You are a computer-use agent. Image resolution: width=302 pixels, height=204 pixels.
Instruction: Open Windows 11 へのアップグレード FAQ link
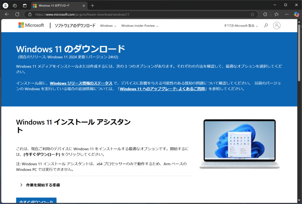(162, 89)
